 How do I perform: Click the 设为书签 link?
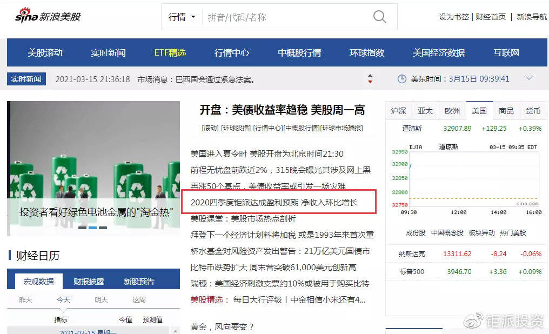(x=454, y=16)
